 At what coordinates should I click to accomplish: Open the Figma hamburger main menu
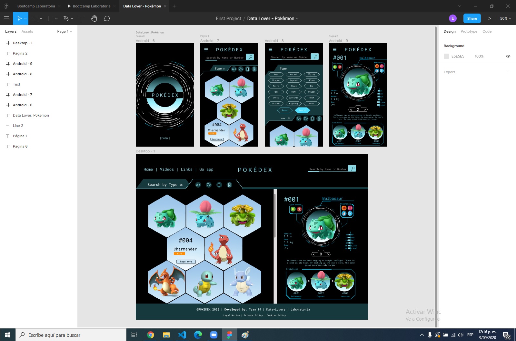tap(6, 18)
